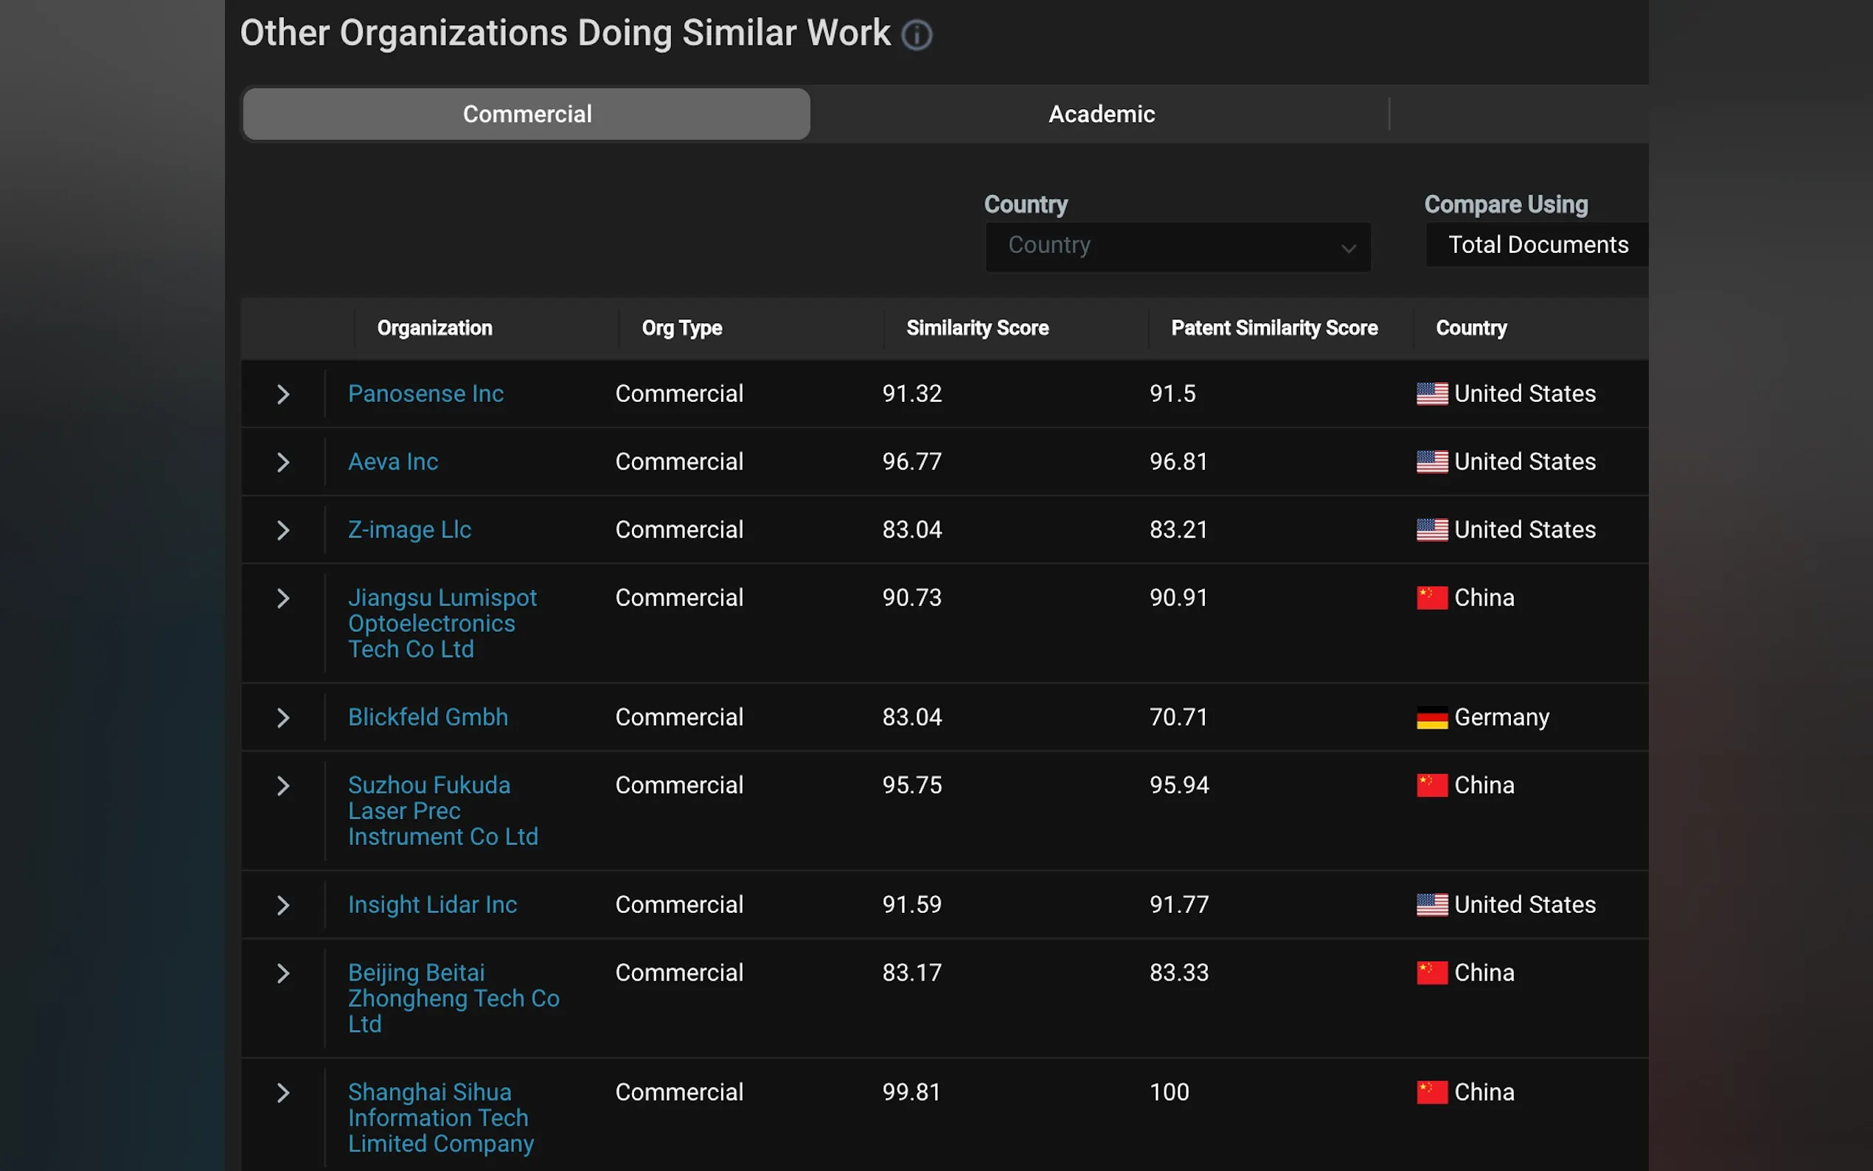Click the China flag in Shanghai Sihua row
Viewport: 1873px width, 1171px height.
[x=1431, y=1093]
